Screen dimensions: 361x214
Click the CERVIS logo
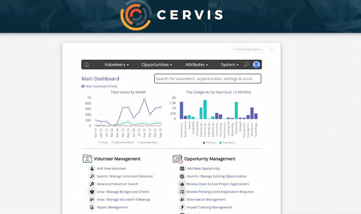(172, 15)
